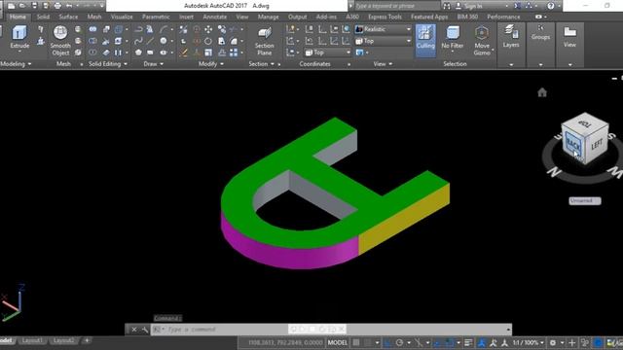Toggle the blue hardware acceleration circle icon
This screenshot has height=350, width=623.
coord(598,342)
